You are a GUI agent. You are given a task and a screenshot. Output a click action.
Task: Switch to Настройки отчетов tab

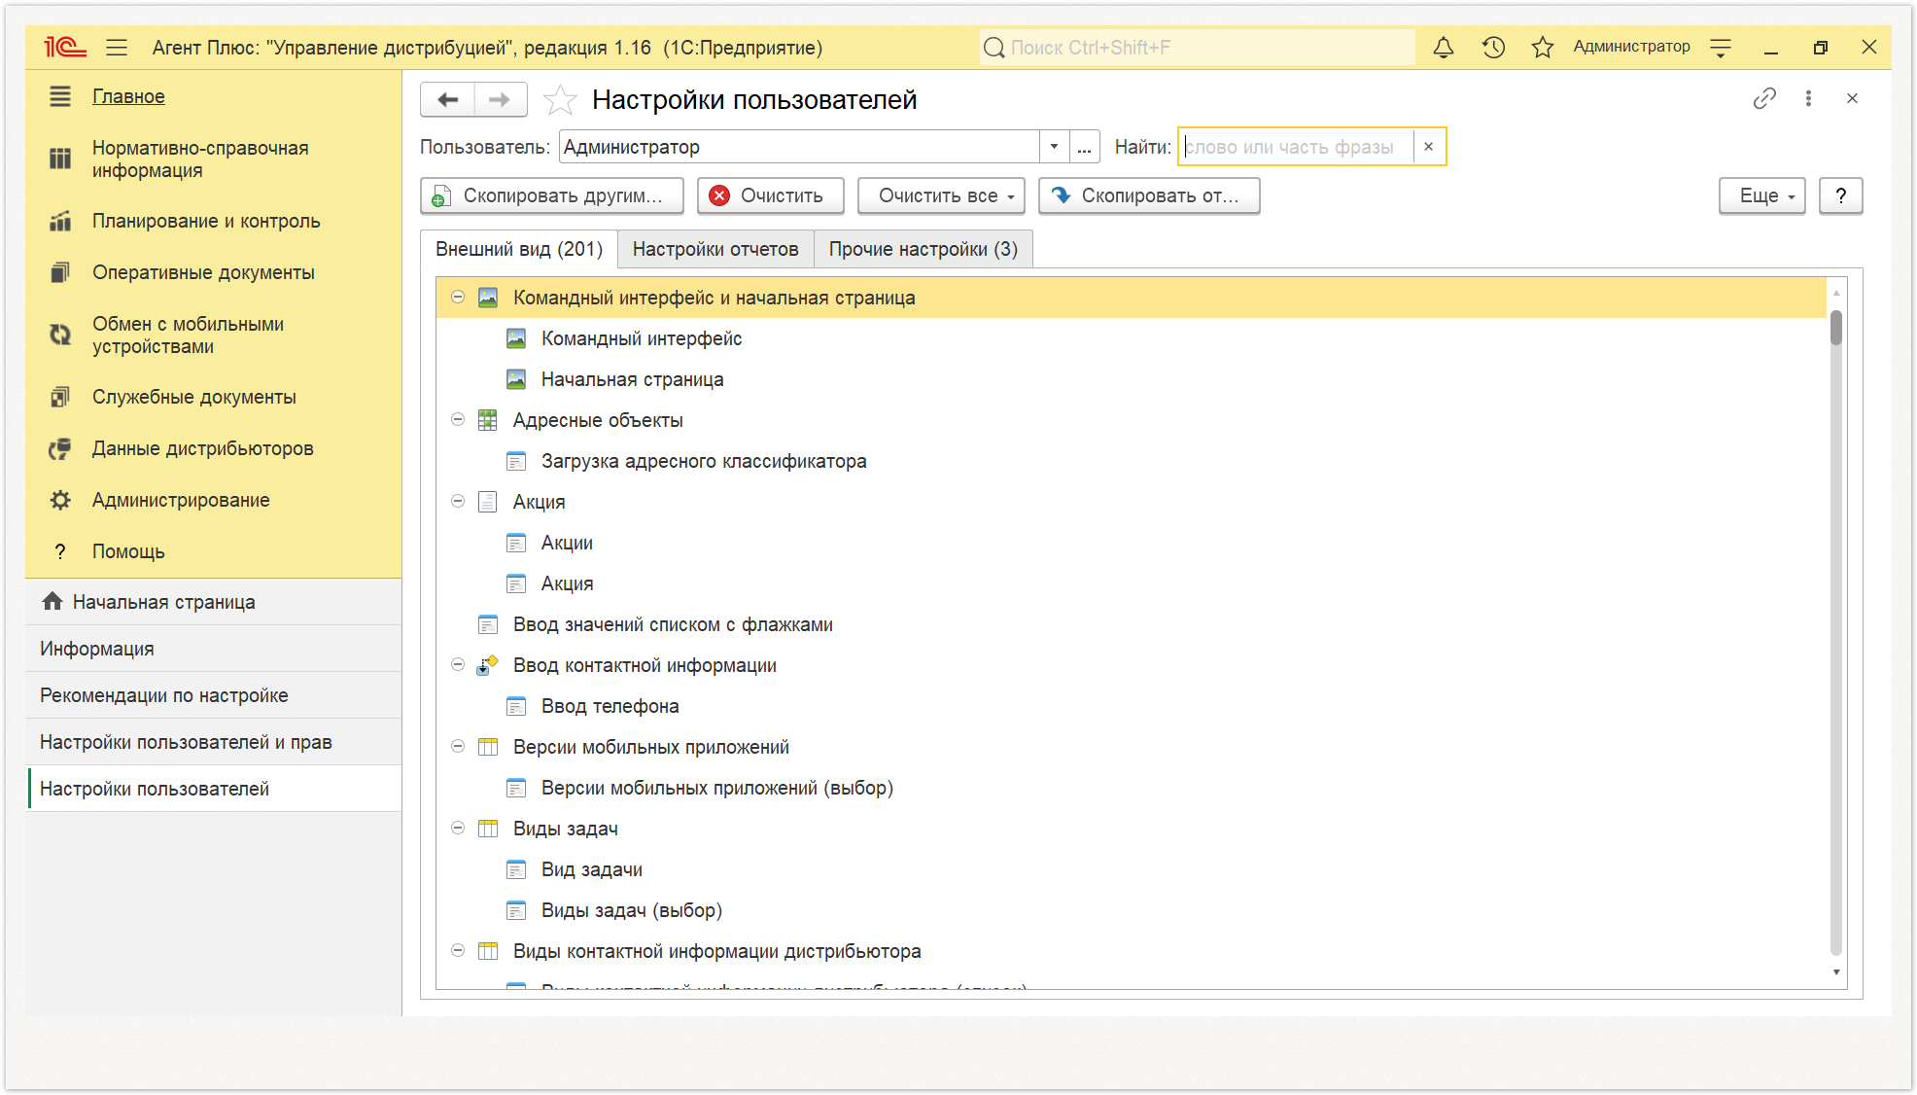715,249
